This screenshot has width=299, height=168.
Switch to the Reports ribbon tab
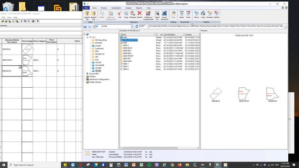click(139, 8)
